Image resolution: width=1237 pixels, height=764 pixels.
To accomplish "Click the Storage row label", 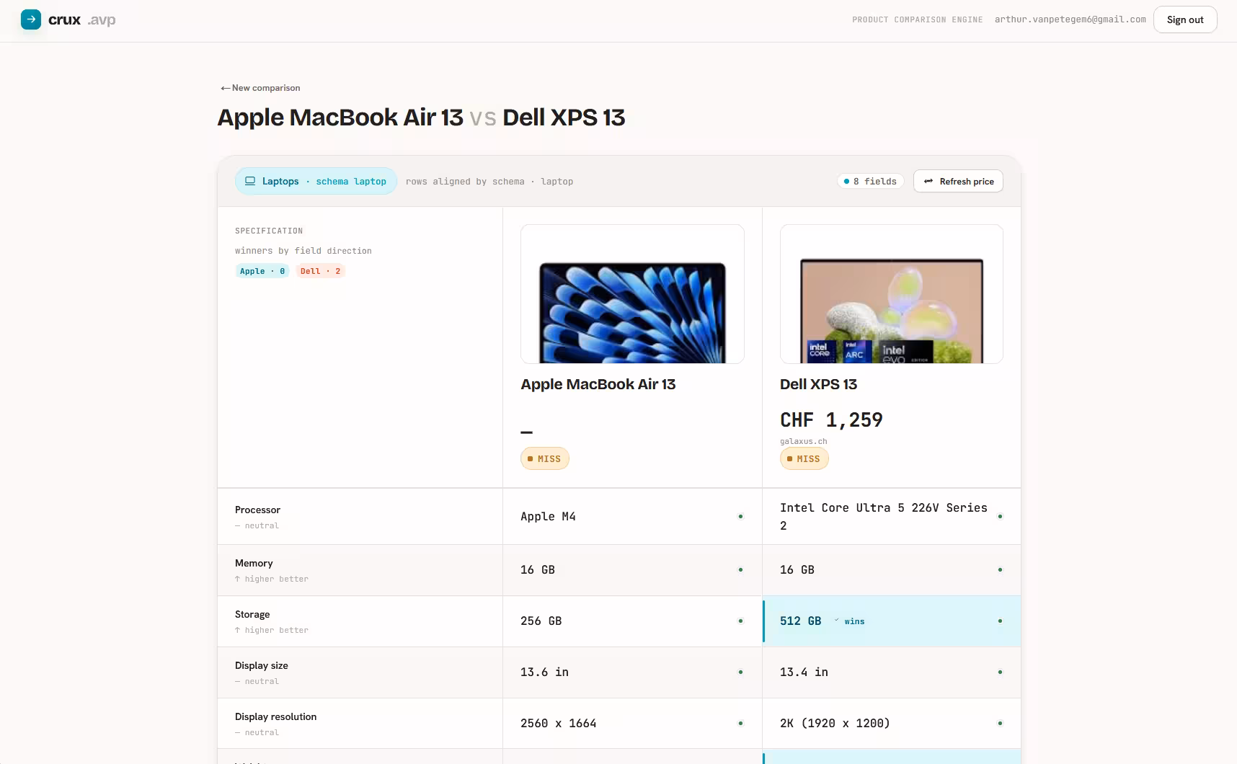I will [252, 614].
